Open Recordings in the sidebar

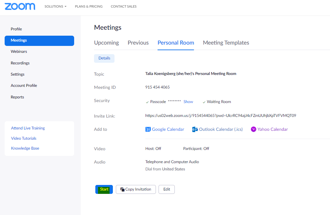pos(20,63)
